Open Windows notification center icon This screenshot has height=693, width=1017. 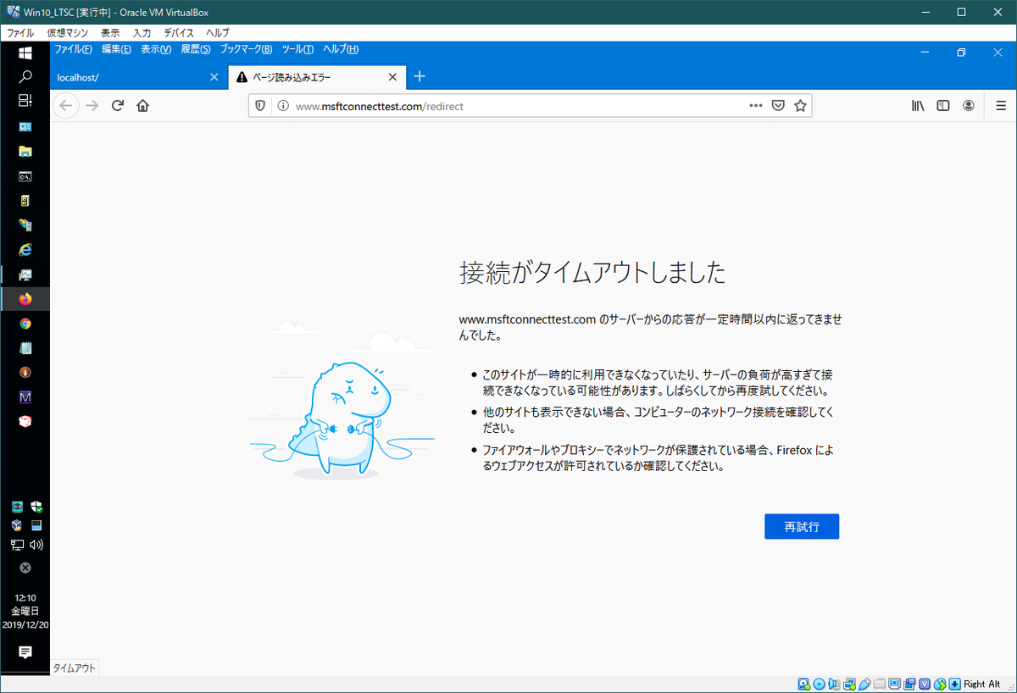(x=25, y=651)
